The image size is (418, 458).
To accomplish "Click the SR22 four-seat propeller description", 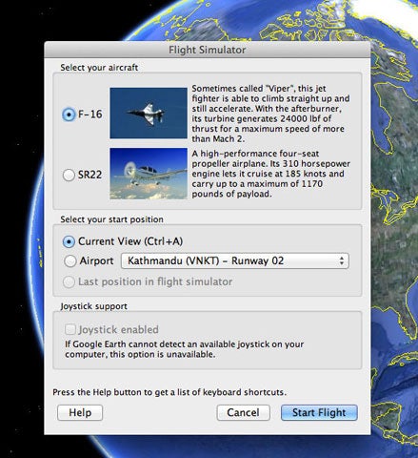I will tap(270, 174).
